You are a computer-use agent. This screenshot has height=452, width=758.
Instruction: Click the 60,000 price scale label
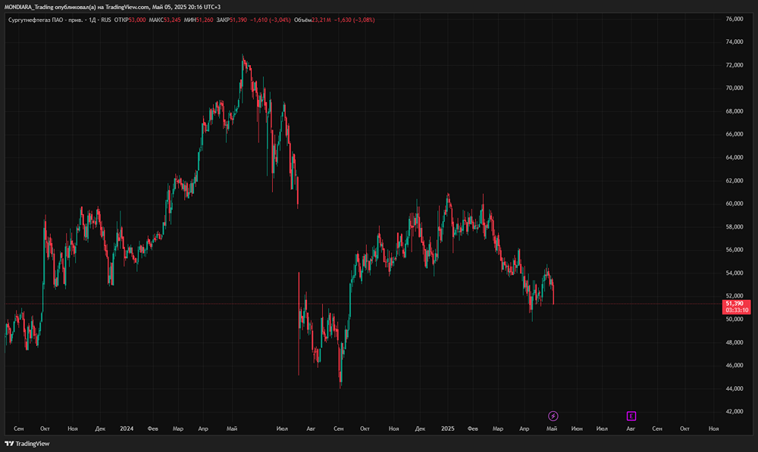tap(735, 204)
